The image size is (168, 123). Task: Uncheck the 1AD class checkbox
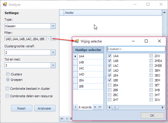110,71
